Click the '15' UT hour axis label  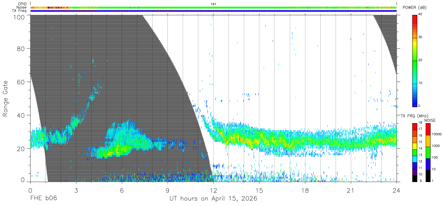(259, 190)
